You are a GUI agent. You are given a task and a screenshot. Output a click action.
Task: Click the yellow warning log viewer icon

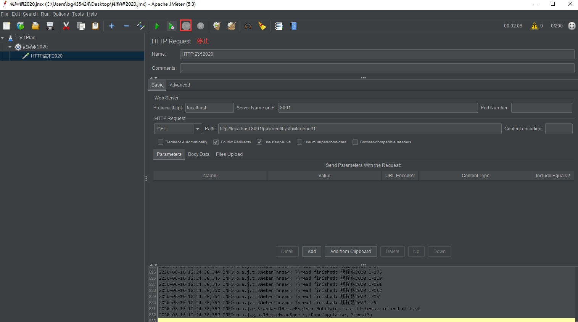[x=535, y=26]
